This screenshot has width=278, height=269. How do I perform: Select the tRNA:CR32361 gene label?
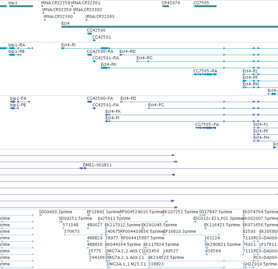[86, 3]
